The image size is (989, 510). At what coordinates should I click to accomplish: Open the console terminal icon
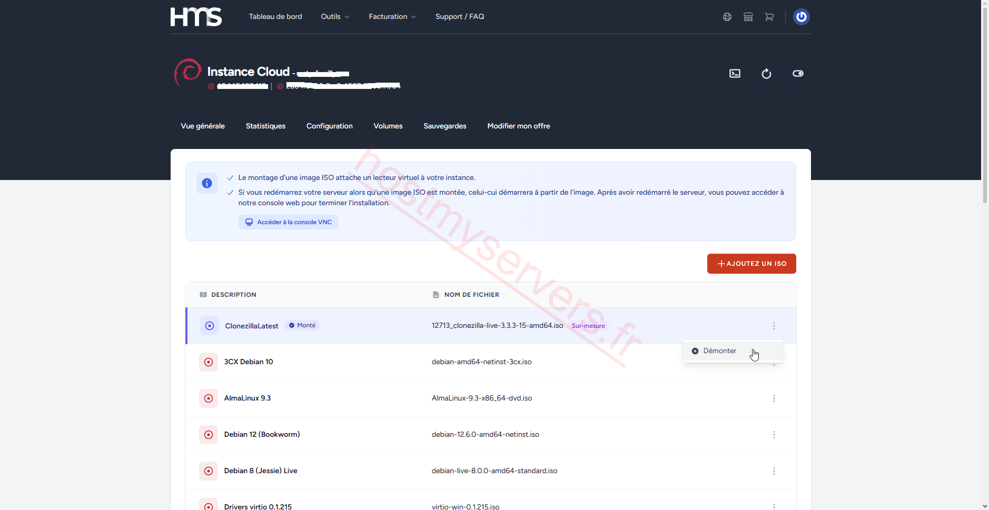(x=735, y=74)
